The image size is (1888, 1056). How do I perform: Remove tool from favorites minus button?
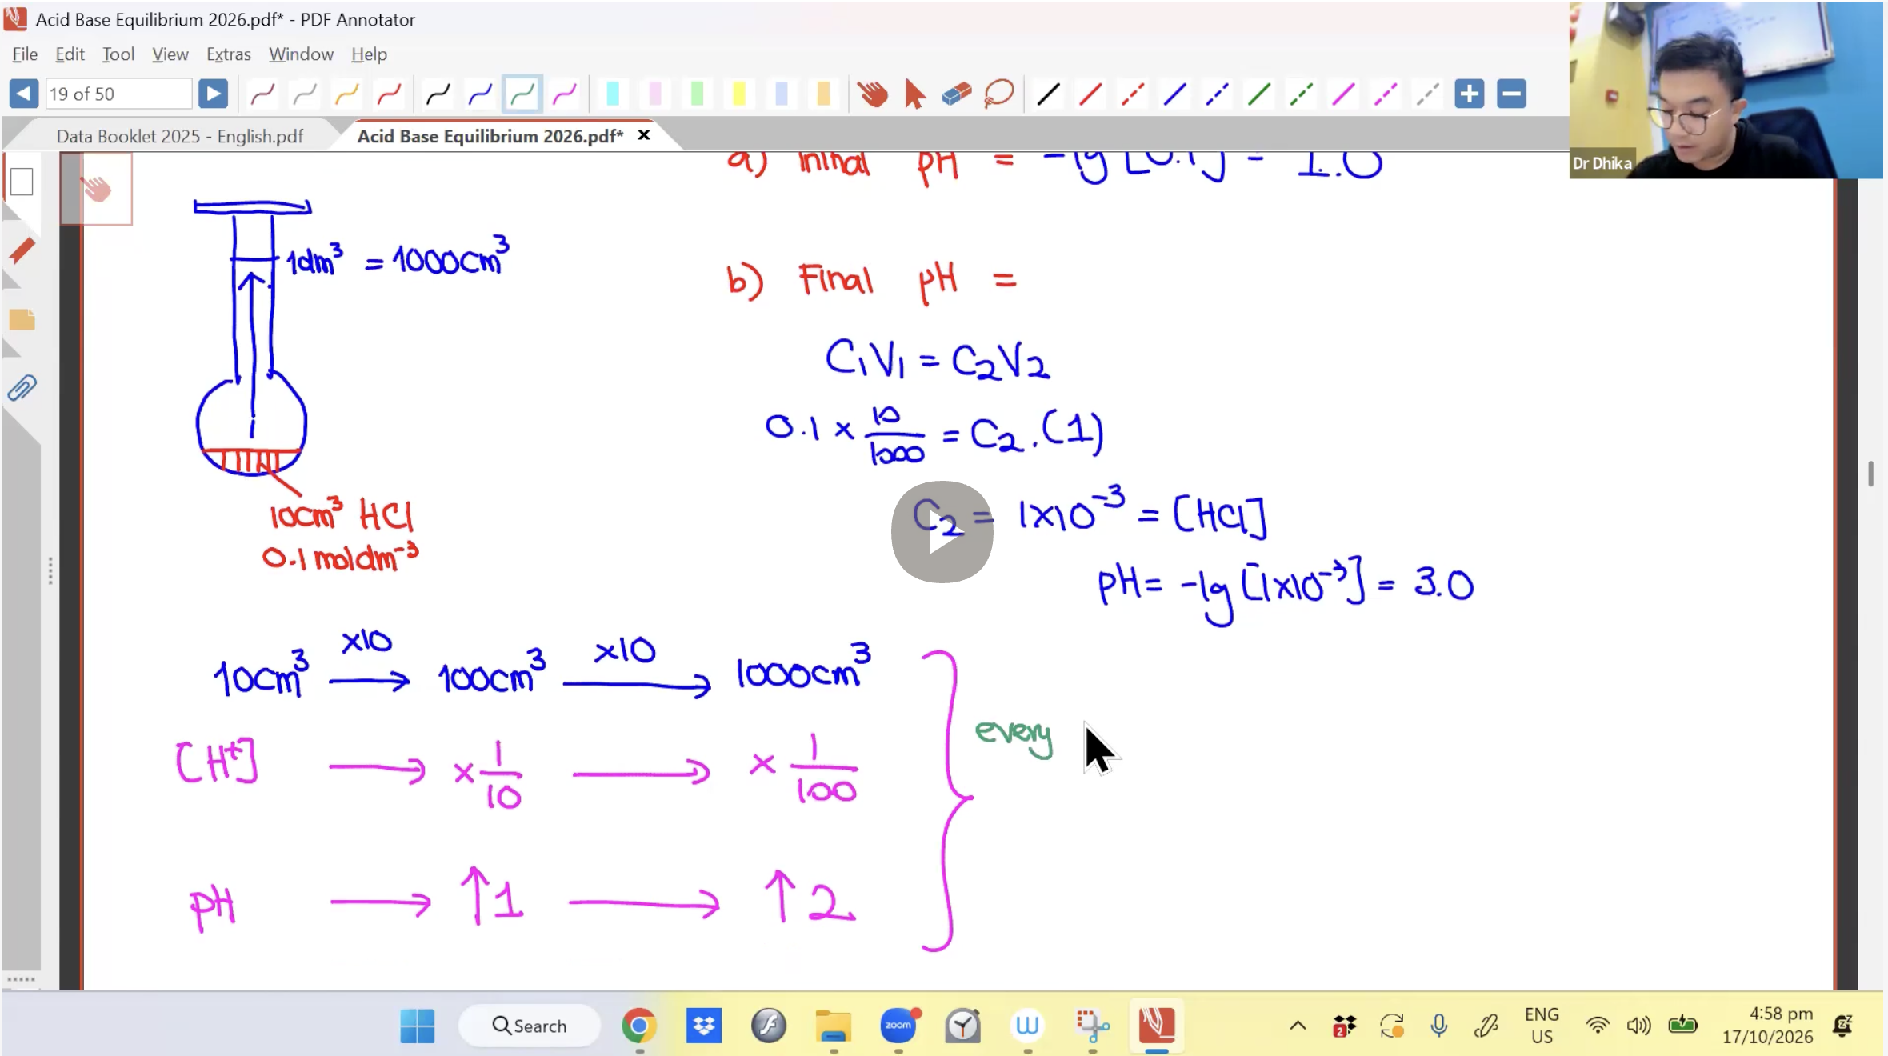pyautogui.click(x=1511, y=94)
